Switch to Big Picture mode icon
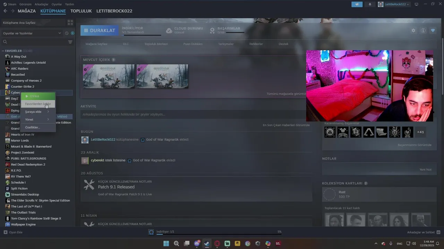The image size is (444, 249). click(416, 4)
